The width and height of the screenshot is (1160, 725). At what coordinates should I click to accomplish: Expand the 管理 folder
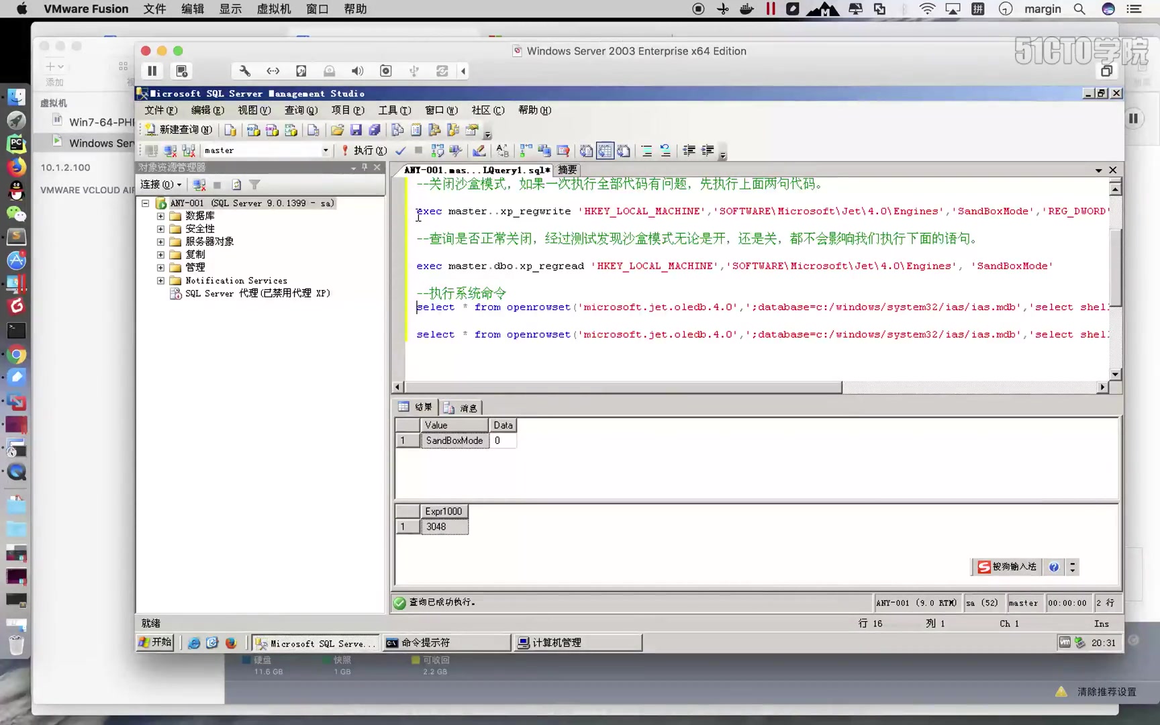coord(160,267)
